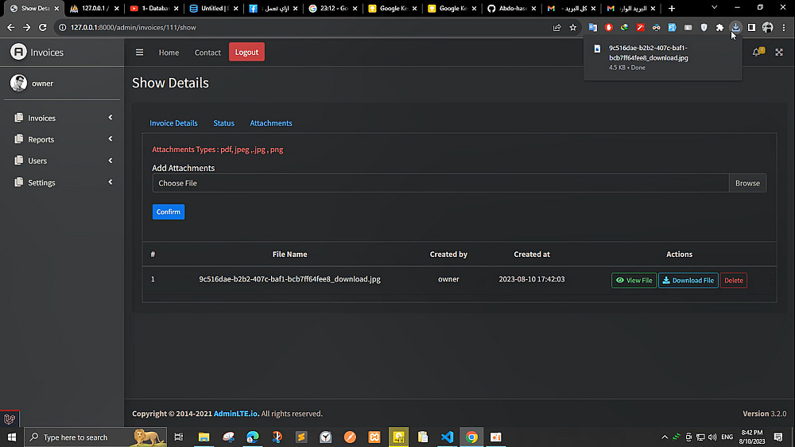
Task: Show hidden system tray icons arrow
Action: (665, 437)
